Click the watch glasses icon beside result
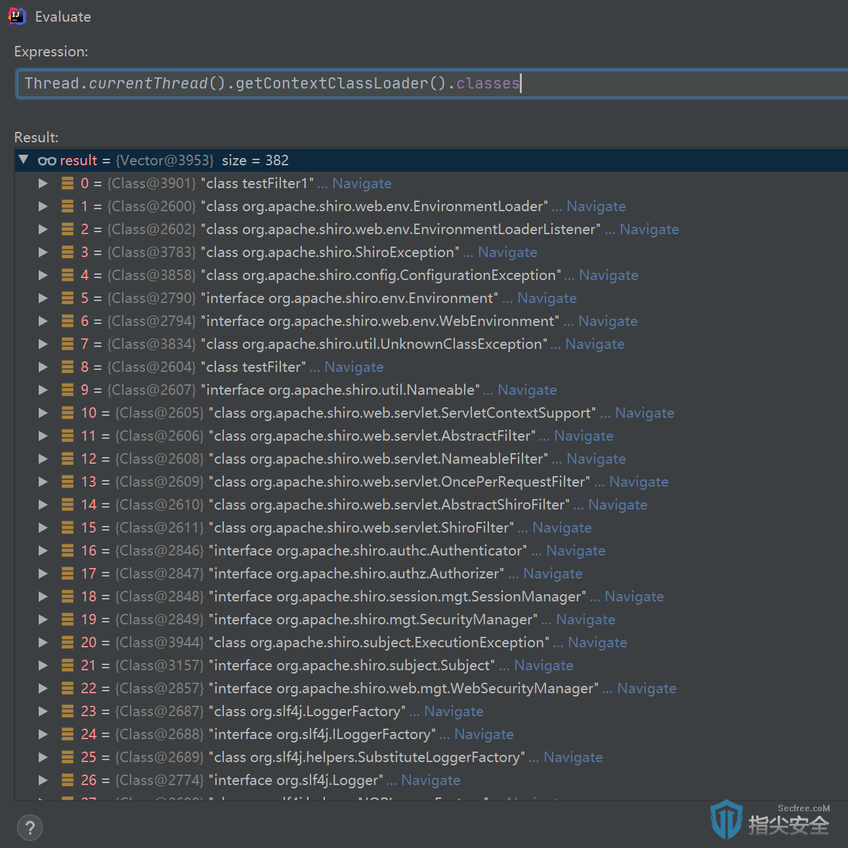This screenshot has height=848, width=848. tap(47, 161)
